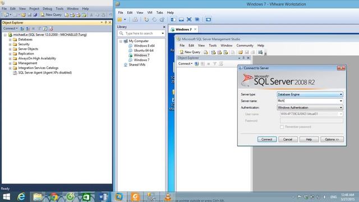
Task: Click full screen icon in VMware toolbar
Action: point(189,20)
